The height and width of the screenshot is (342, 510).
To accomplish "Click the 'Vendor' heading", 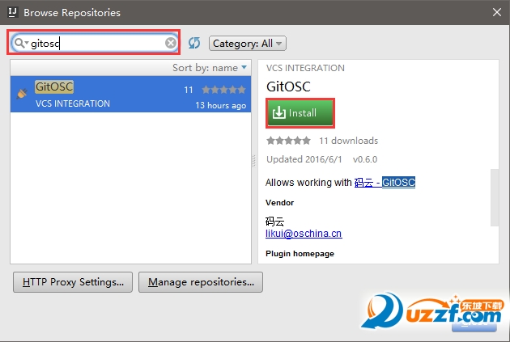I will point(280,203).
